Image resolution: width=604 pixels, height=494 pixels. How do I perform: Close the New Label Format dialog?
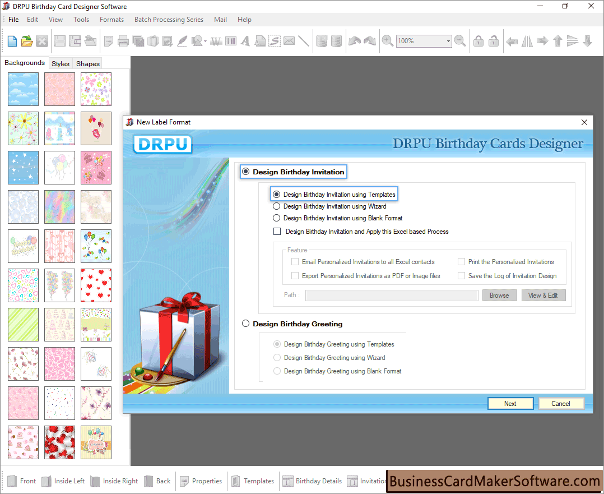pos(584,122)
